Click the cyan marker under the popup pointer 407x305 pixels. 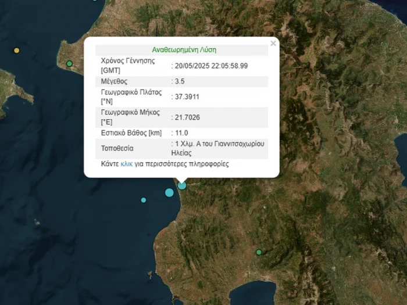[182, 185]
